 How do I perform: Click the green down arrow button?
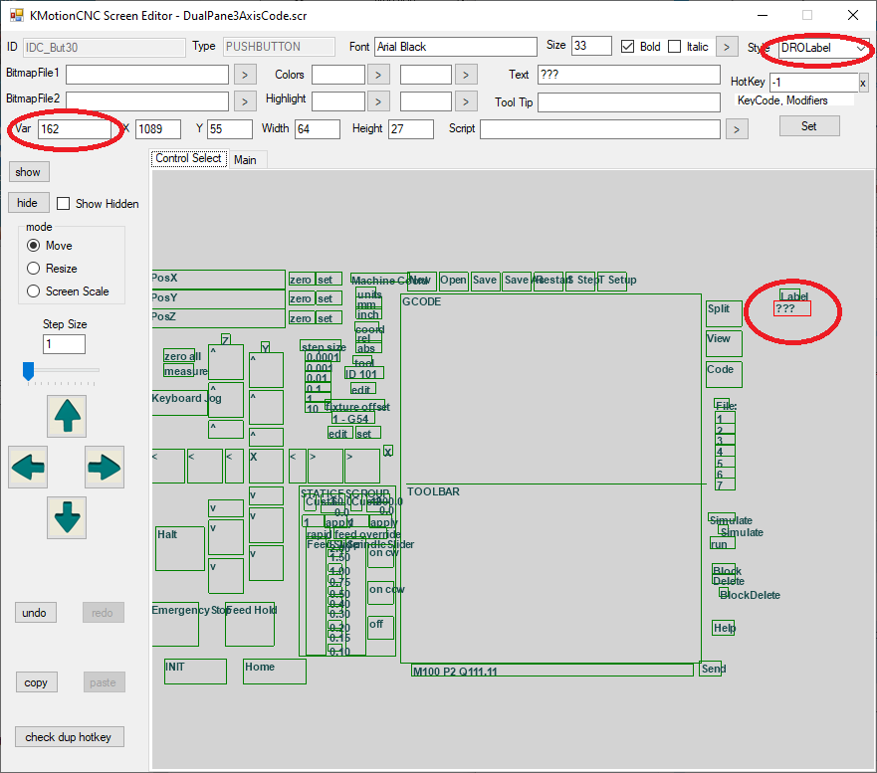[67, 517]
